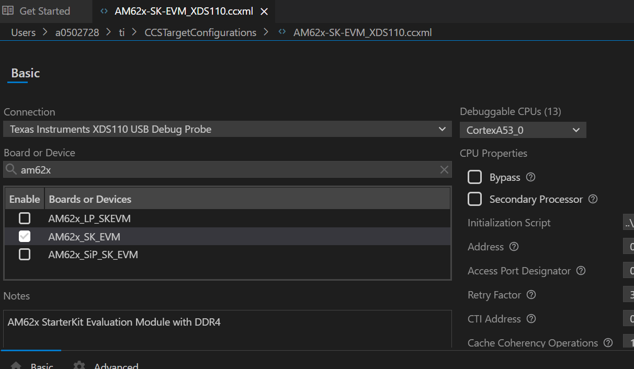Click the file icon in the breadcrumb
Image resolution: width=634 pixels, height=369 pixels.
tap(282, 32)
